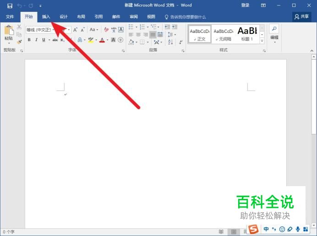This screenshot has width=317, height=236.
Task: Toggle Justify alignment
Action: point(153,34)
